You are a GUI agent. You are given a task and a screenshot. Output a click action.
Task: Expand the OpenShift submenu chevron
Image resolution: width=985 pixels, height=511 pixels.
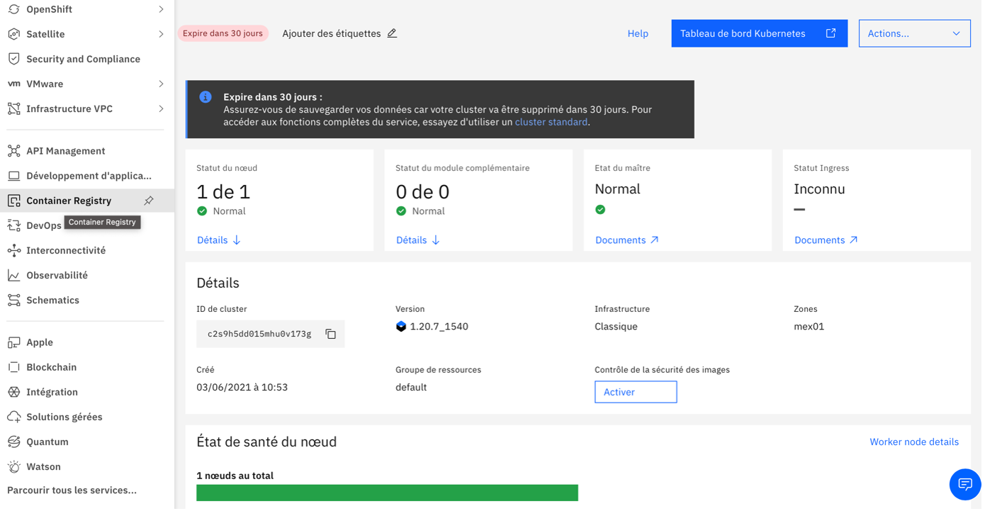click(x=161, y=9)
